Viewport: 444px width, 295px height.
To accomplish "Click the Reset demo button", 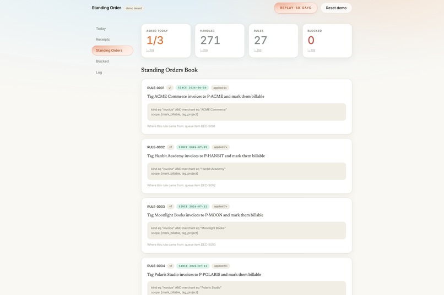I will pyautogui.click(x=336, y=8).
